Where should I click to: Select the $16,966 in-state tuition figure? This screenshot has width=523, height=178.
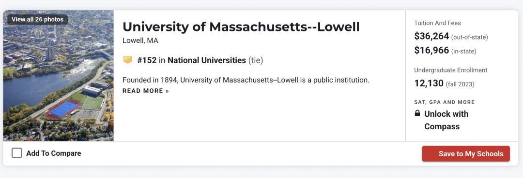(431, 51)
